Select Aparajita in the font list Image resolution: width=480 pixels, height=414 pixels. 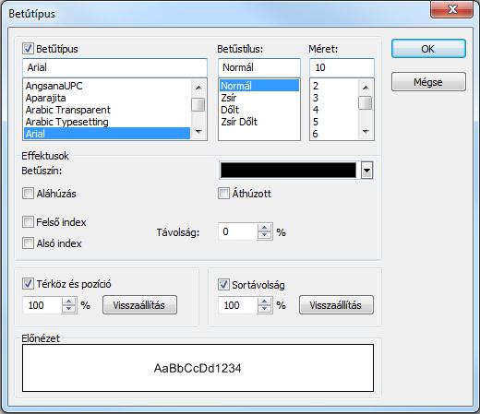(x=107, y=98)
